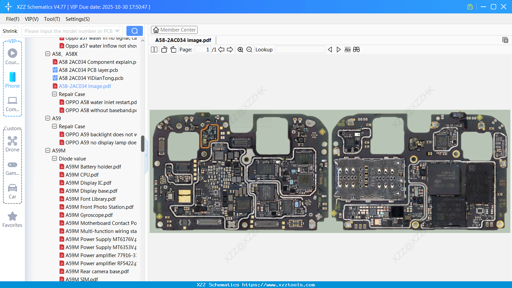Open the Drone category
The height and width of the screenshot is (288, 512).
(12, 144)
